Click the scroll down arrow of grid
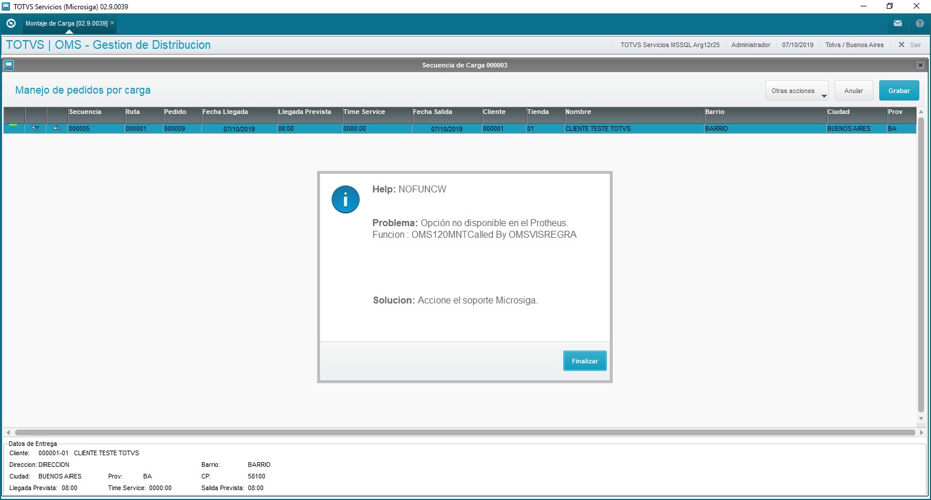Viewport: 931px width, 500px height. coord(921,418)
